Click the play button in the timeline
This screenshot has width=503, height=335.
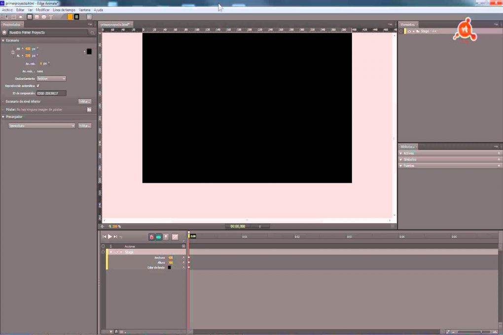[109, 237]
